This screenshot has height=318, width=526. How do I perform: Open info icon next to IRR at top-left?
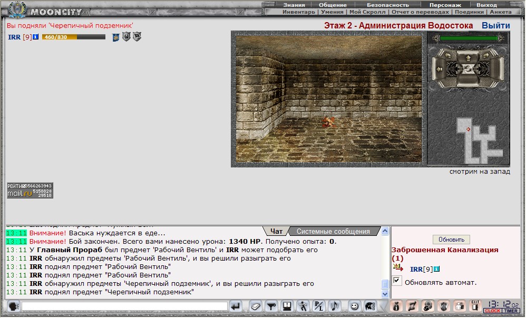click(x=35, y=37)
